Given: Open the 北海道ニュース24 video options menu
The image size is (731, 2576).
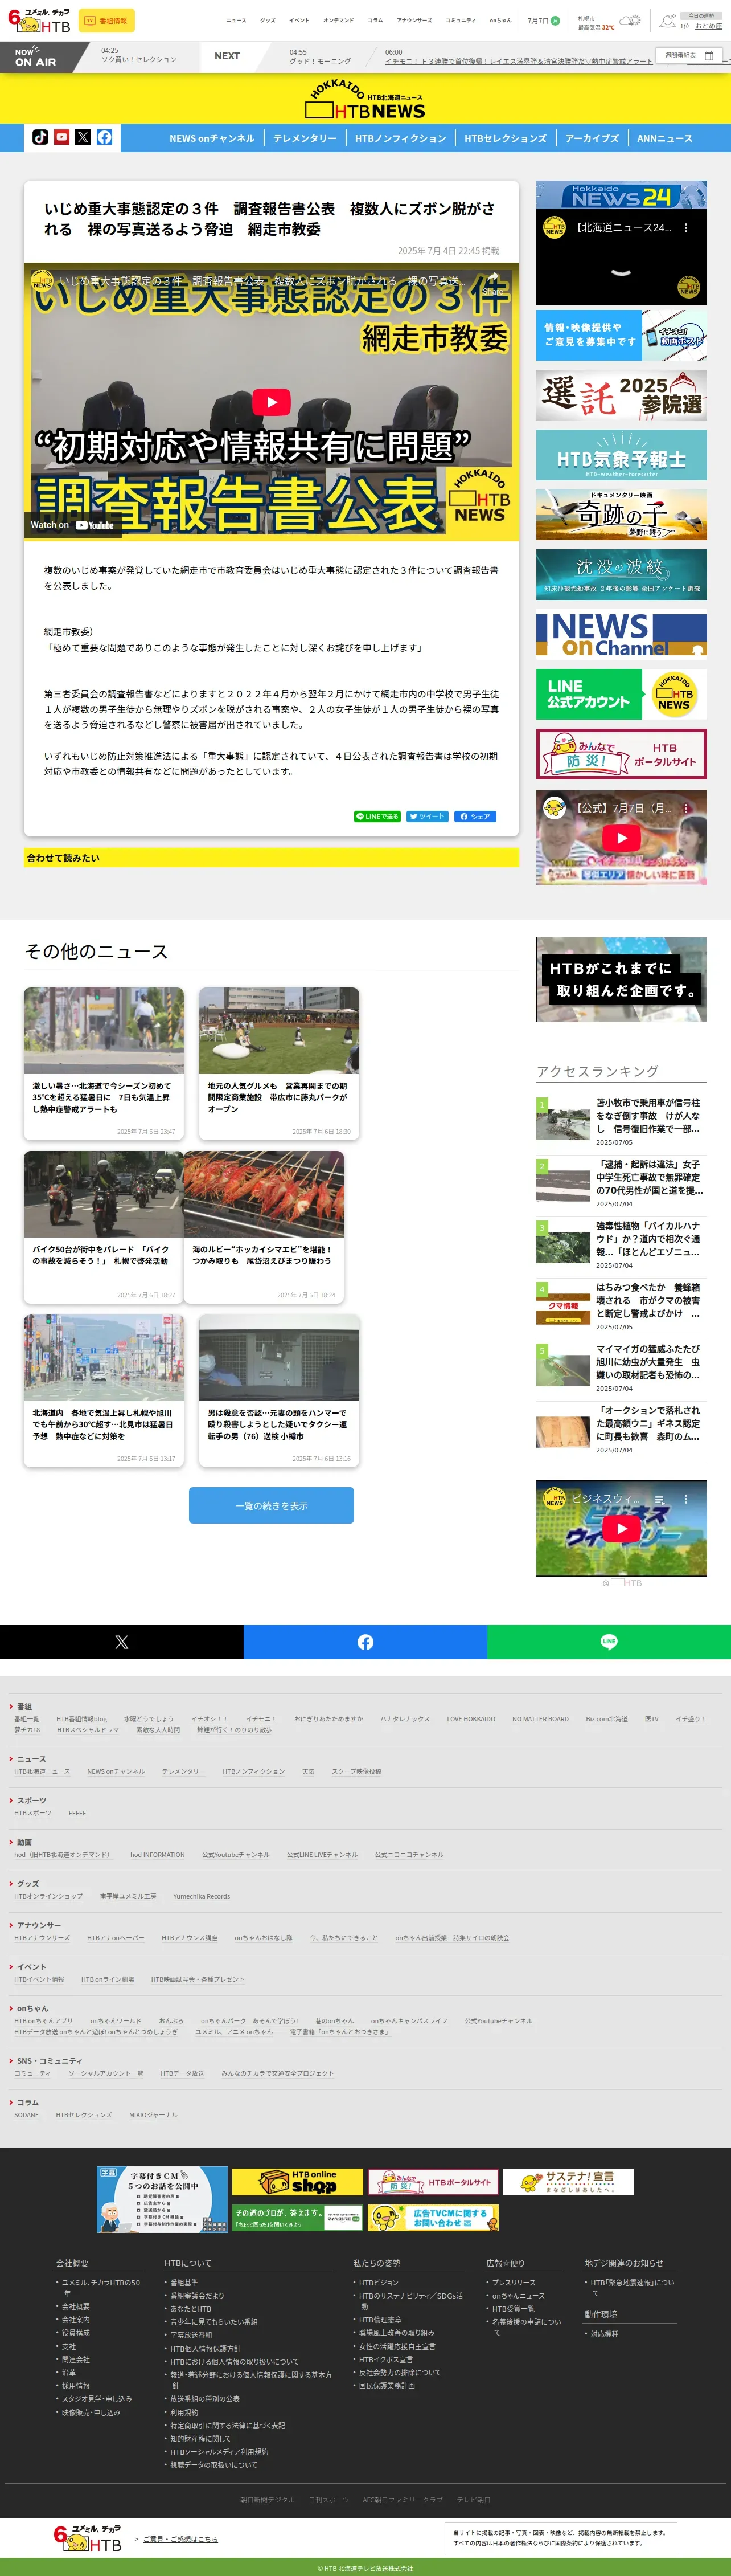Looking at the screenshot, I should point(685,228).
